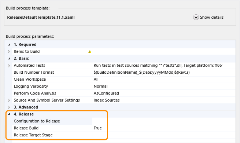The width and height of the screenshot is (240, 143).
Task: Select the Clean Workspace parameter
Action: pyautogui.click(x=30, y=79)
